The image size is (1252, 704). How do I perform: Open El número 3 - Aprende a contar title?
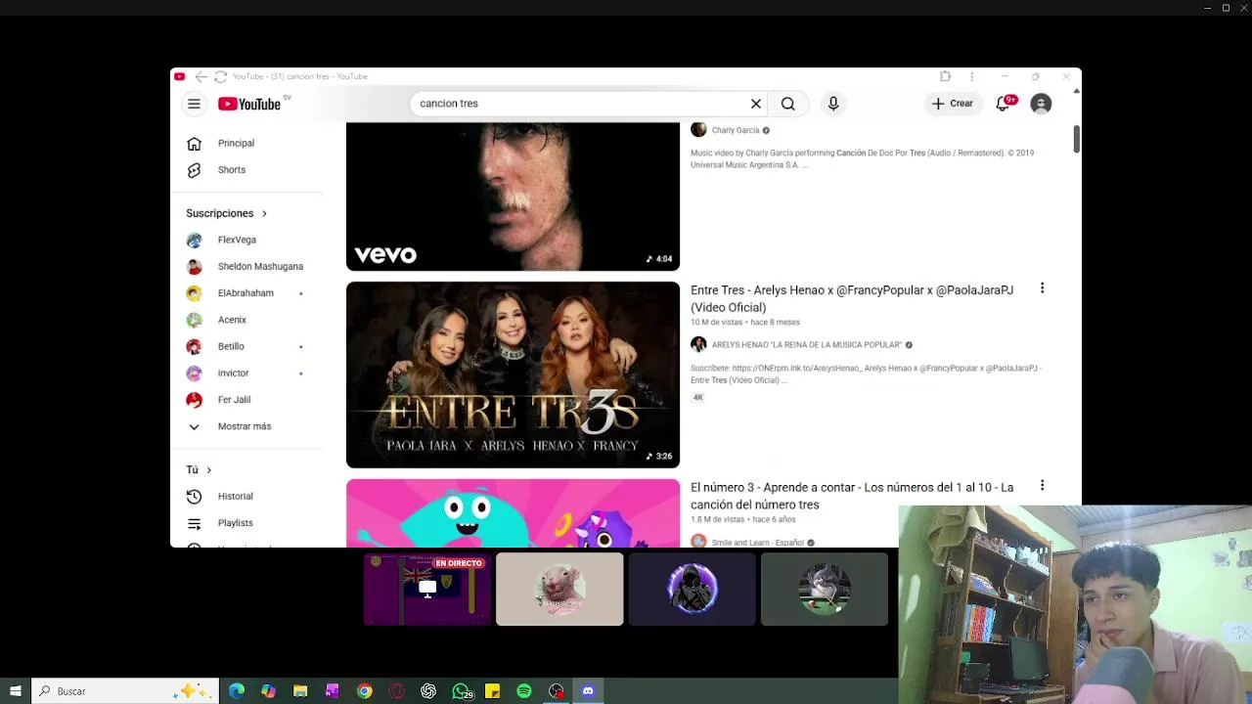(x=852, y=496)
